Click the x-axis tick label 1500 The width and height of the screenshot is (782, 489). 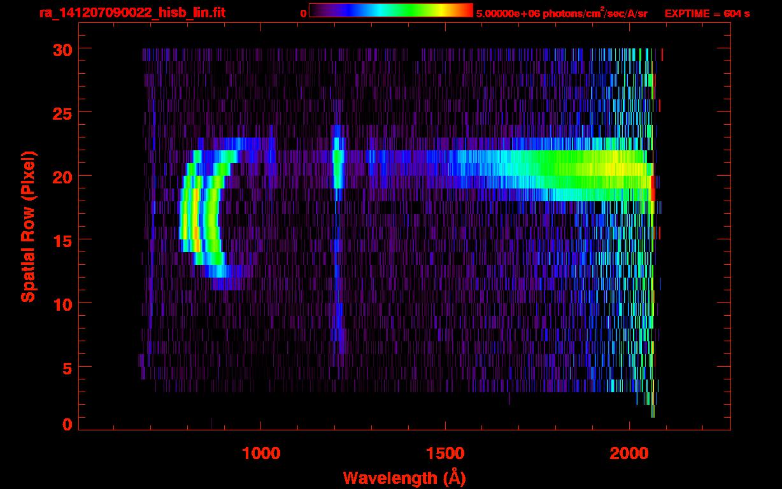pos(445,453)
